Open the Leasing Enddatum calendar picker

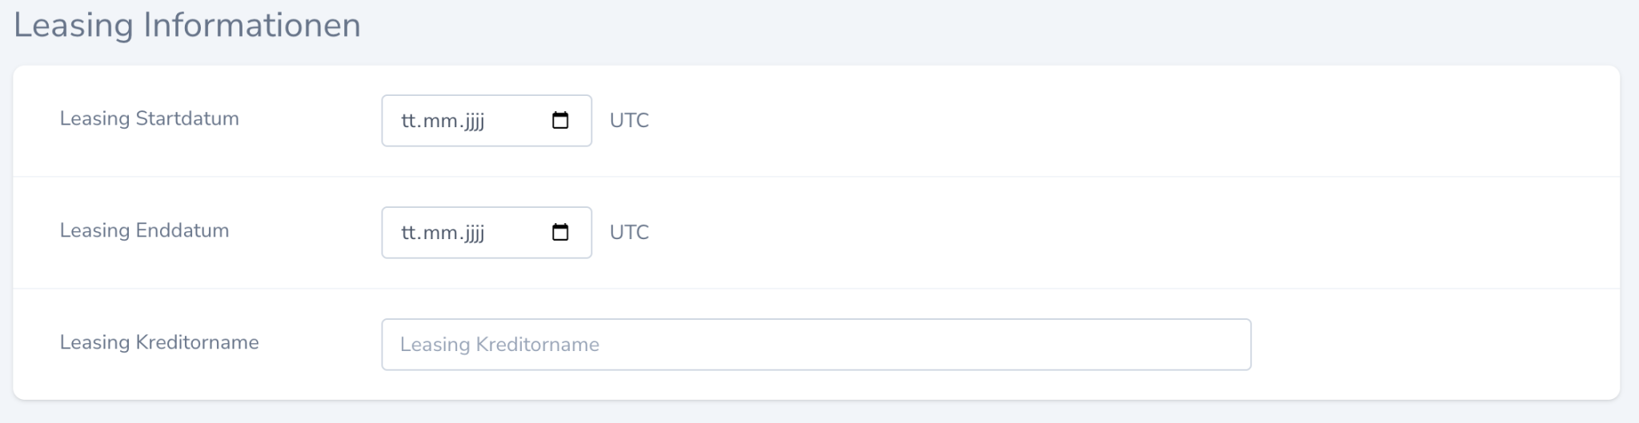point(560,233)
